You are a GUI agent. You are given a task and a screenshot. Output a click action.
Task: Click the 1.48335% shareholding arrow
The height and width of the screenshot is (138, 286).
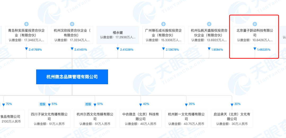[x=262, y=50]
